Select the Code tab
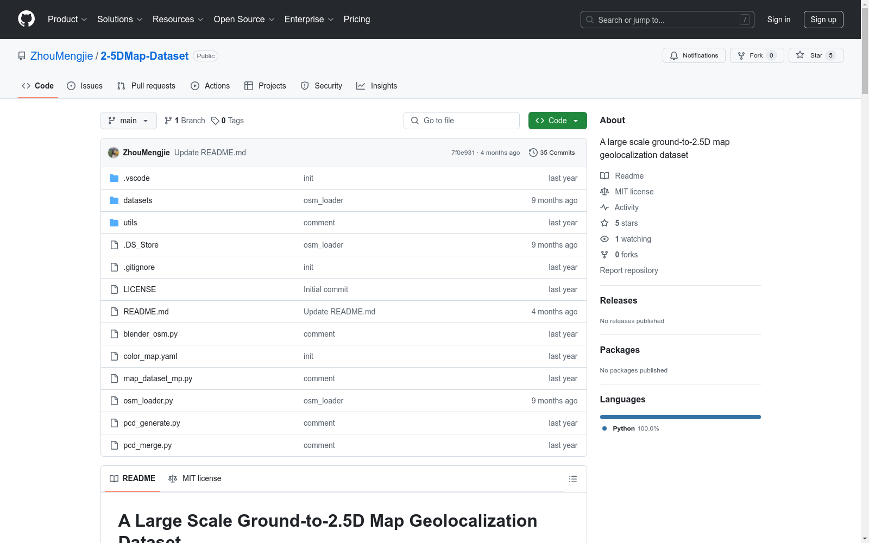Screen dimensions: 869x543 [x=37, y=86]
